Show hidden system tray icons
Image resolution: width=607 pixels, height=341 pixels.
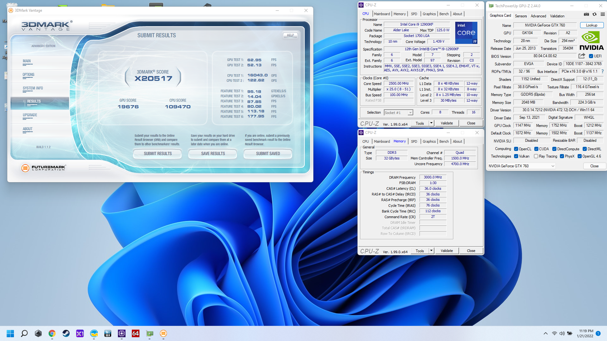tap(546, 333)
